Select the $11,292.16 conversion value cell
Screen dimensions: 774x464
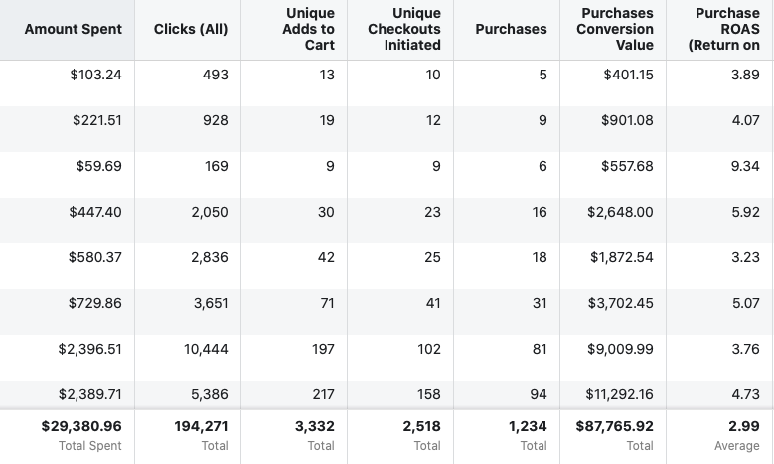click(620, 394)
